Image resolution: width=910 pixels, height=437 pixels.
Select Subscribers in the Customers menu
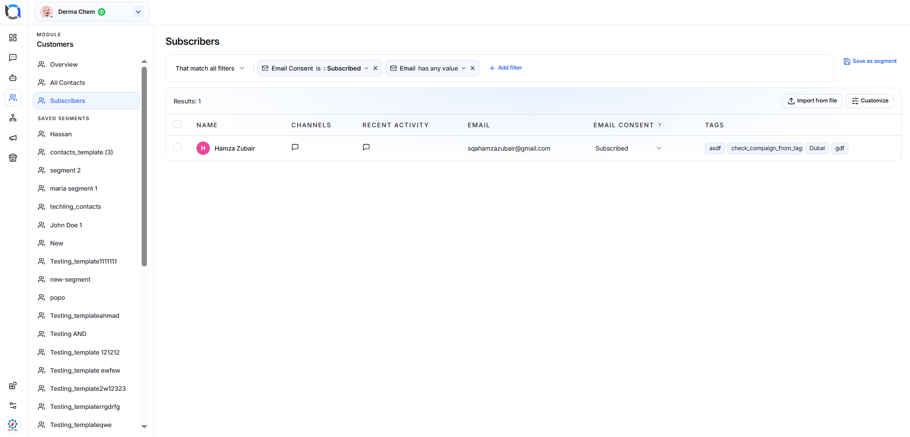pyautogui.click(x=86, y=101)
